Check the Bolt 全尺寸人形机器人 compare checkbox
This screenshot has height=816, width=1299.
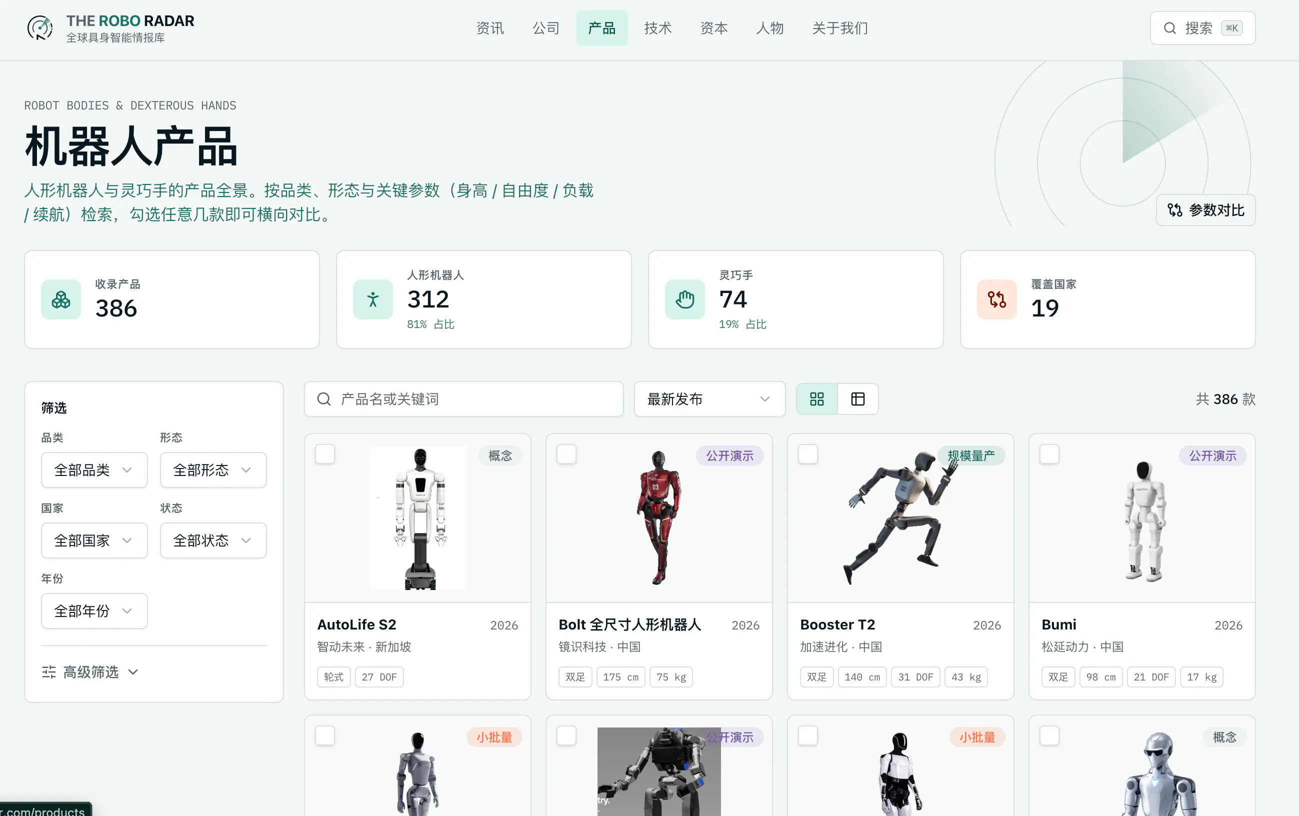566,454
